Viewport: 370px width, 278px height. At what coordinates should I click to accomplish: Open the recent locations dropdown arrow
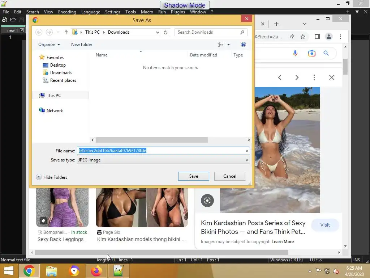[58, 32]
